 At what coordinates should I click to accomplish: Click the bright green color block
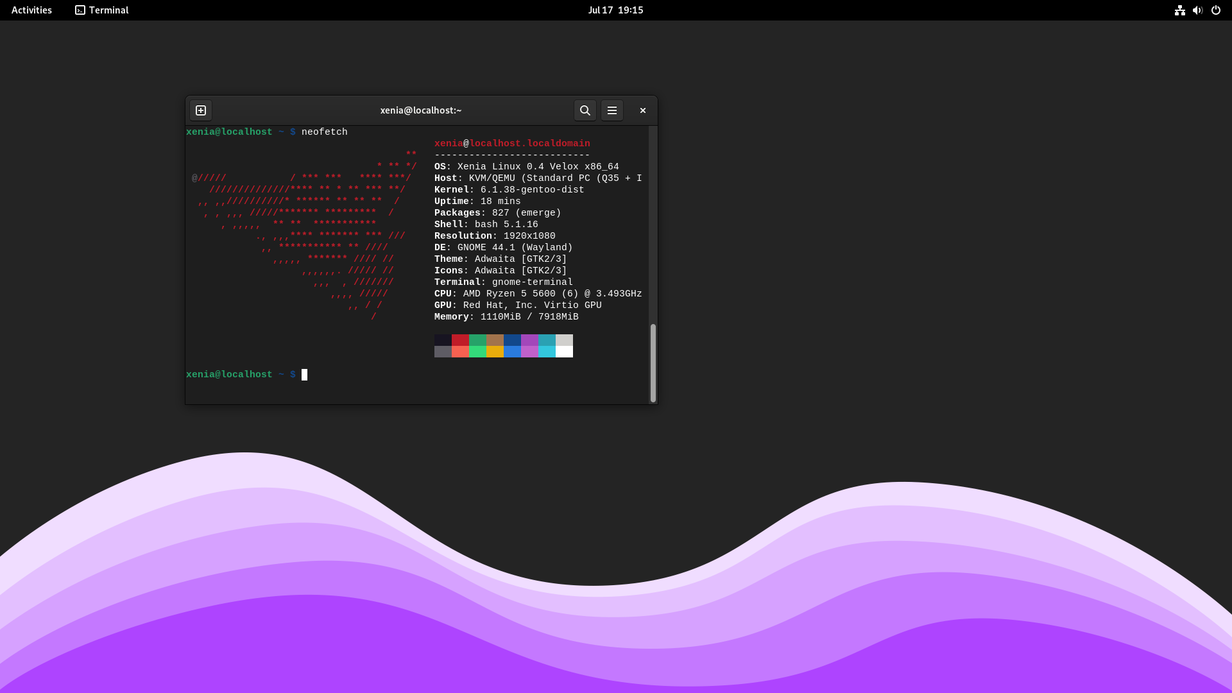477,352
